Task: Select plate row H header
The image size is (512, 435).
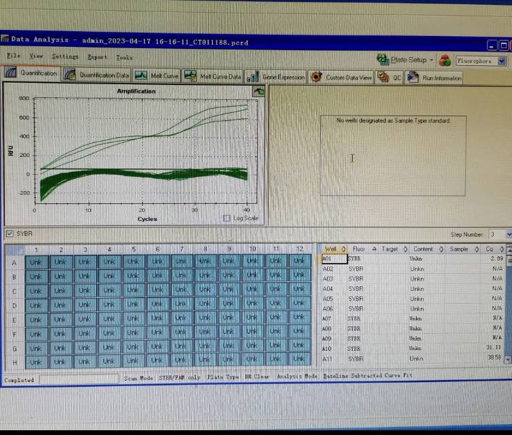Action: click(14, 362)
